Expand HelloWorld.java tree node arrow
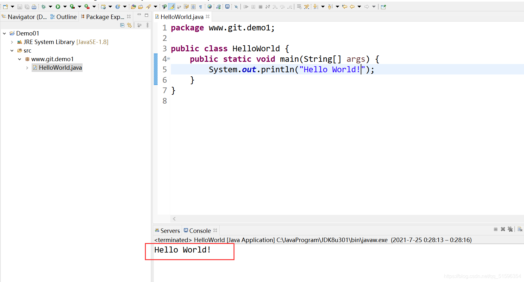Screen dimensions: 524x282 [x=27, y=67]
